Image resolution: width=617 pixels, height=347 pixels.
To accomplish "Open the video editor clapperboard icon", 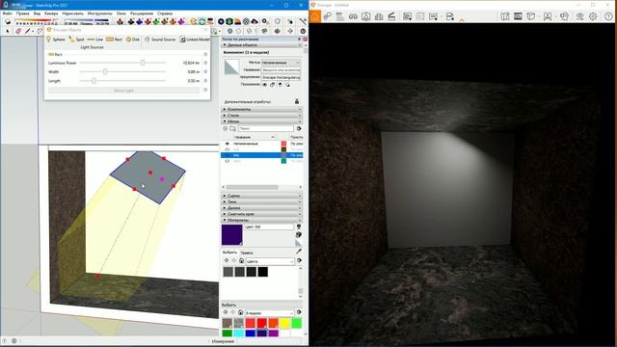I will [x=391, y=16].
